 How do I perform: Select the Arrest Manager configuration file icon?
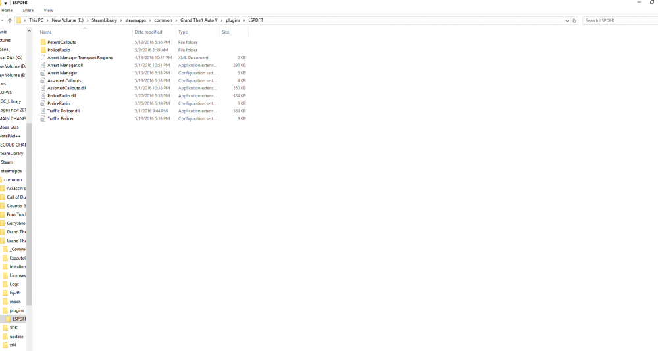click(x=43, y=72)
